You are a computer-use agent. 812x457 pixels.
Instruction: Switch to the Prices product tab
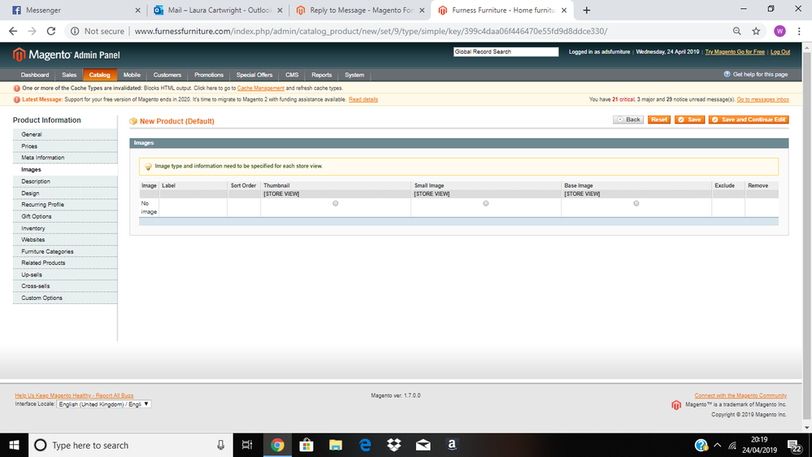[65, 146]
